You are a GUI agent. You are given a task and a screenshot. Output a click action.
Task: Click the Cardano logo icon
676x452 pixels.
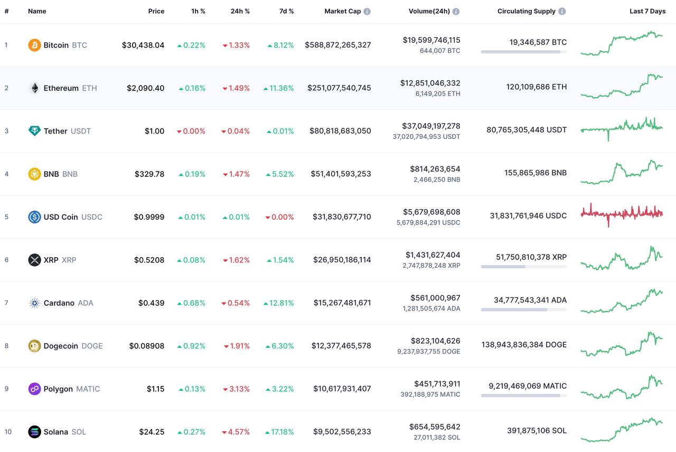(x=34, y=303)
